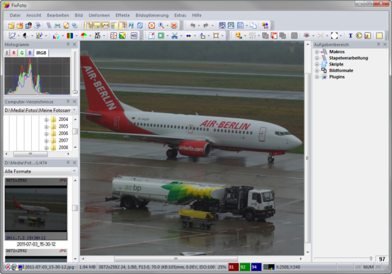Select the 2006 folder
The image size is (392, 274).
tap(63, 133)
